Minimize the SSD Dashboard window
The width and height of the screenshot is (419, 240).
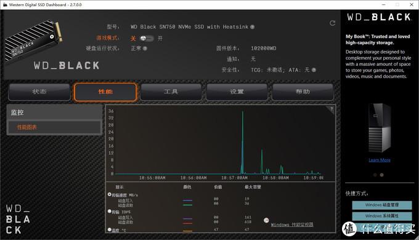pos(384,4)
